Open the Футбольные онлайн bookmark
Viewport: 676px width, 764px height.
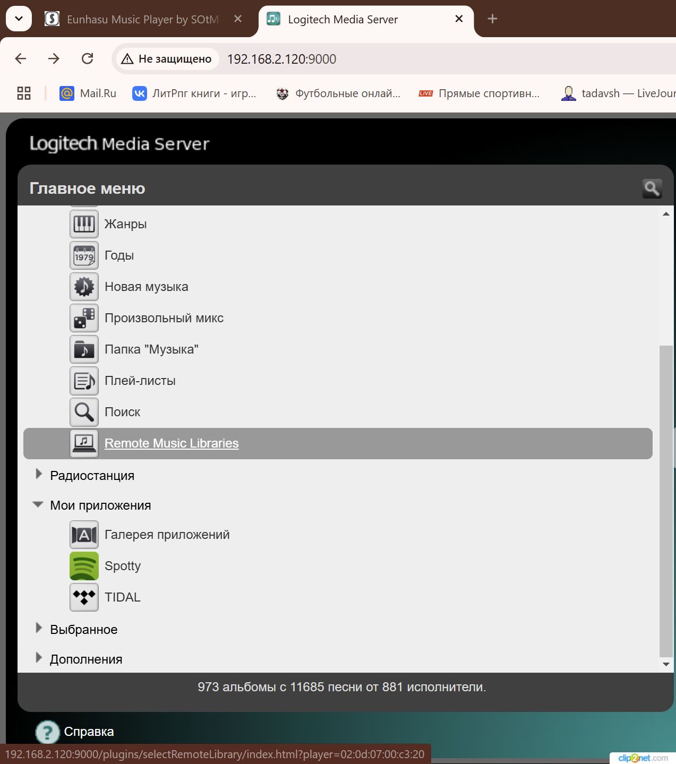coord(338,93)
